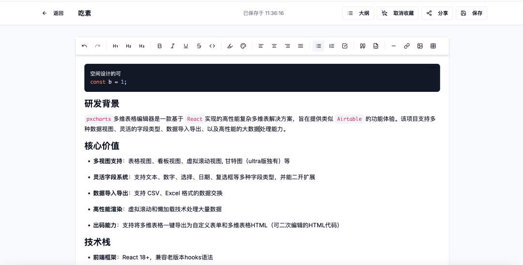
Task: Insert a task checklist
Action: coord(345,46)
